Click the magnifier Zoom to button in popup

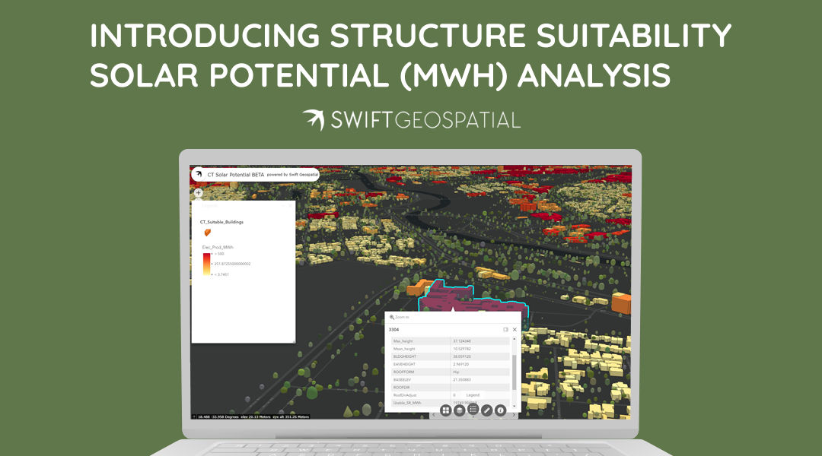pos(399,317)
